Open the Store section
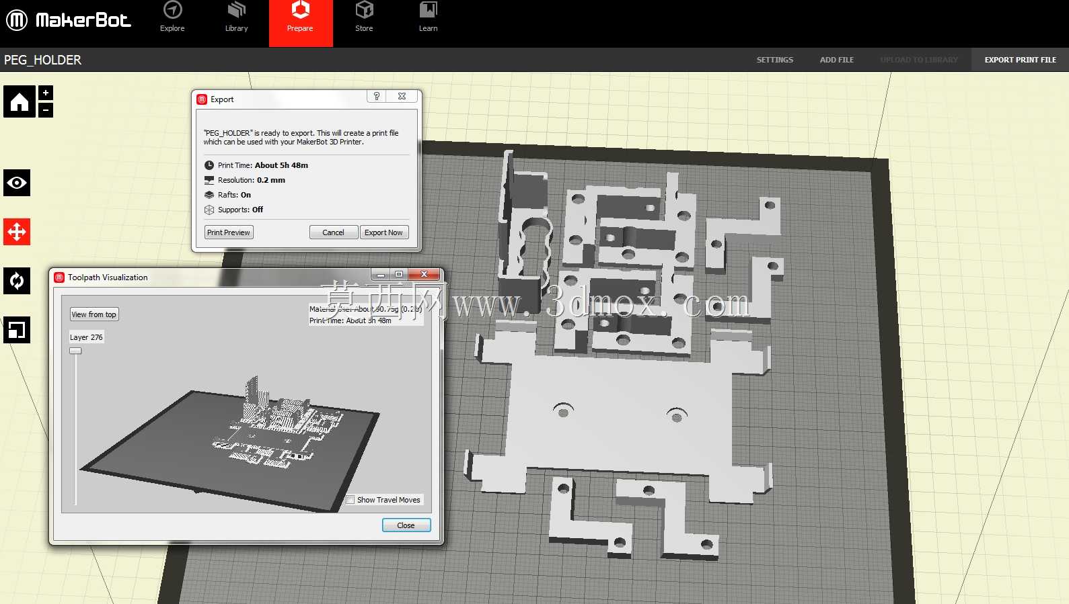Viewport: 1069px width, 604px height. click(x=364, y=17)
